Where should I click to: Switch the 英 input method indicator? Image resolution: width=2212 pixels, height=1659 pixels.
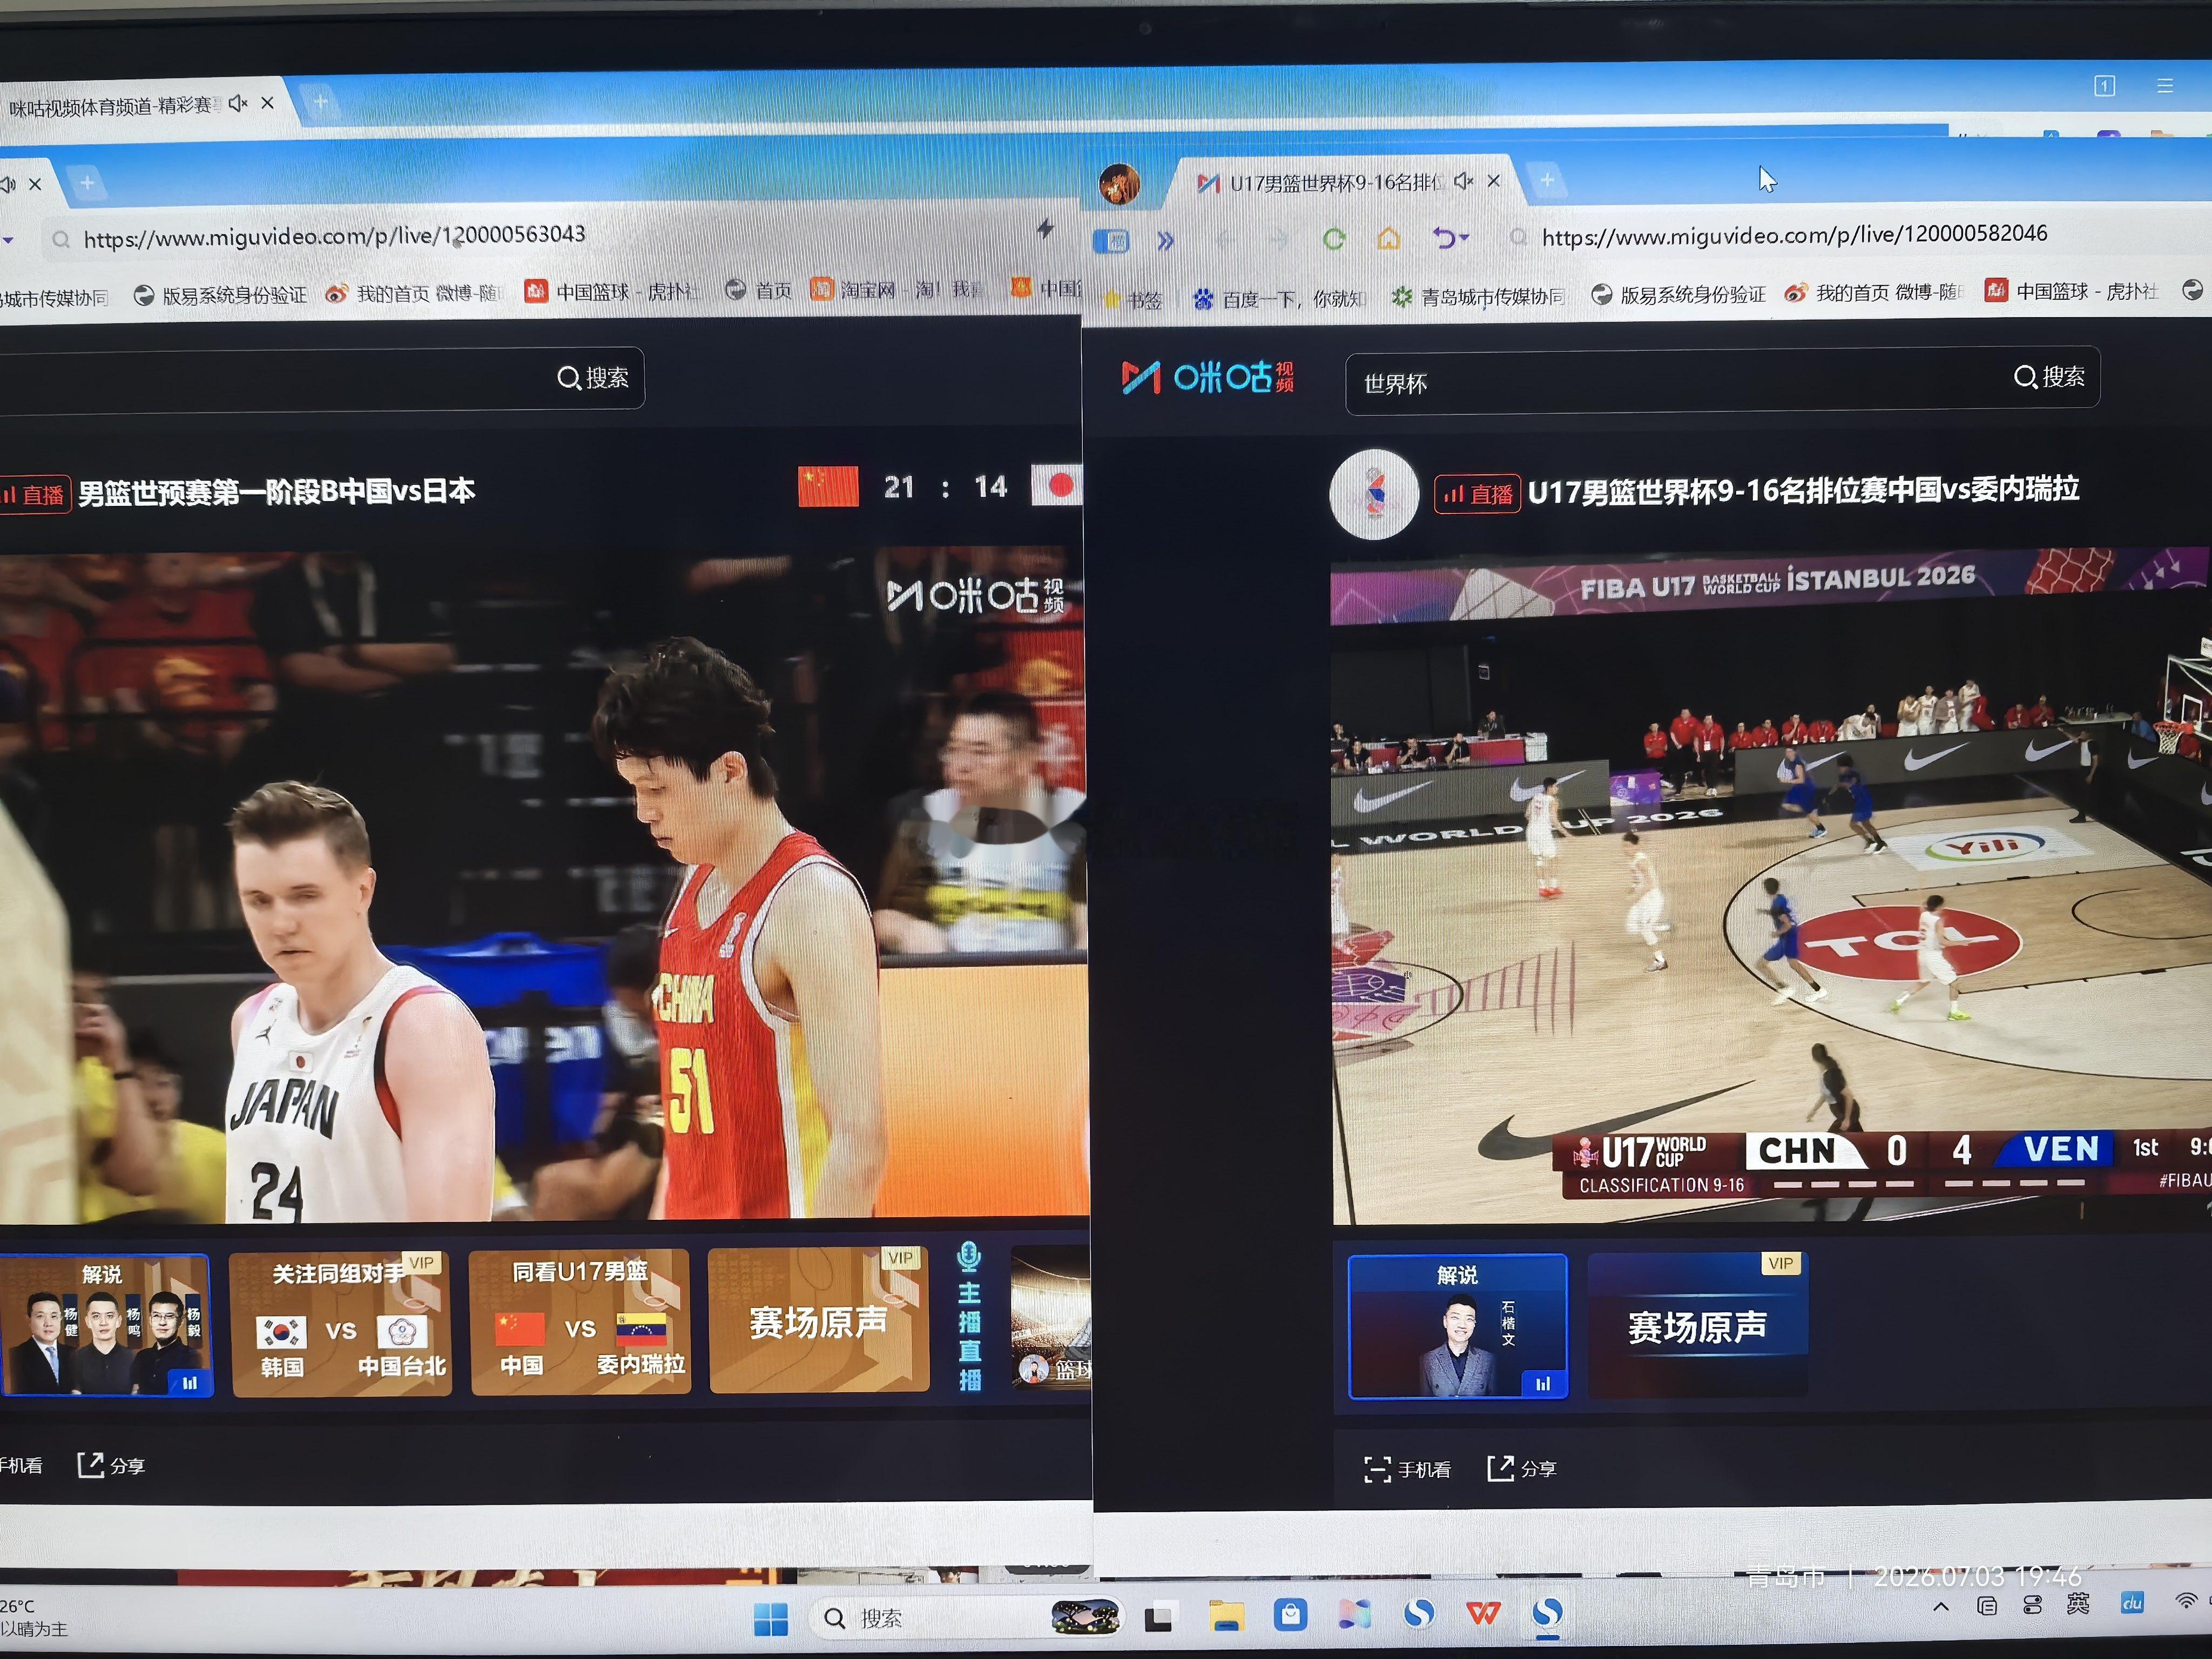pos(2078,1604)
